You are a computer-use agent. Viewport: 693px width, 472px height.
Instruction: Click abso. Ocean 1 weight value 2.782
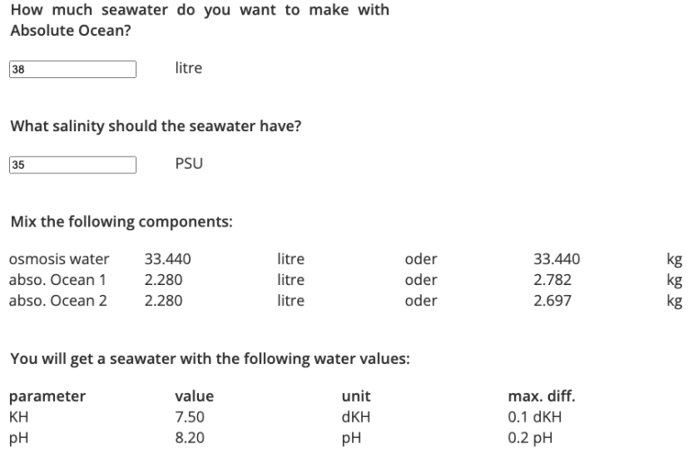point(552,281)
